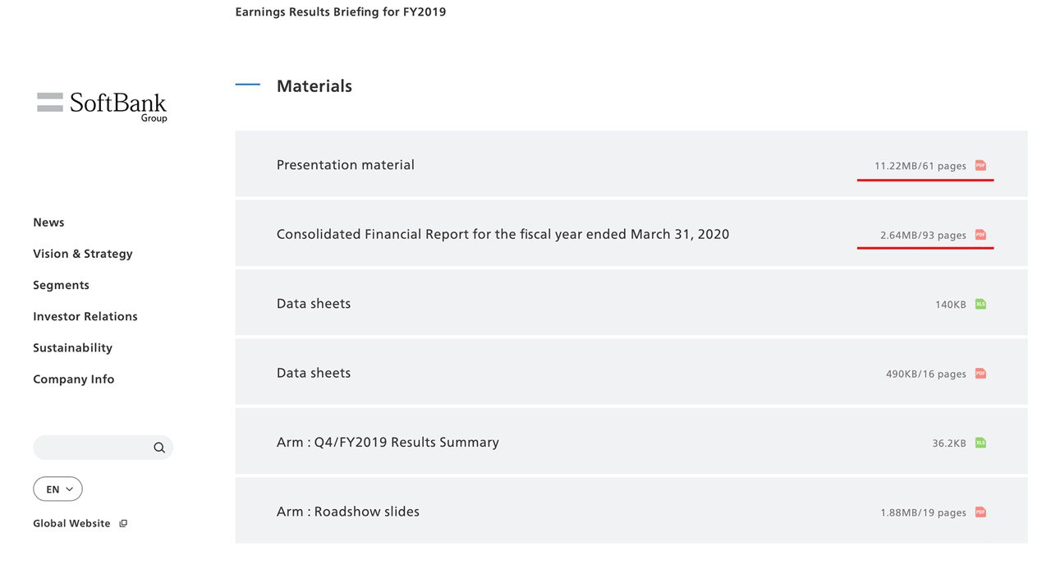The height and width of the screenshot is (574, 1051).
Task: Click the SoftBank Group logo
Action: click(102, 105)
